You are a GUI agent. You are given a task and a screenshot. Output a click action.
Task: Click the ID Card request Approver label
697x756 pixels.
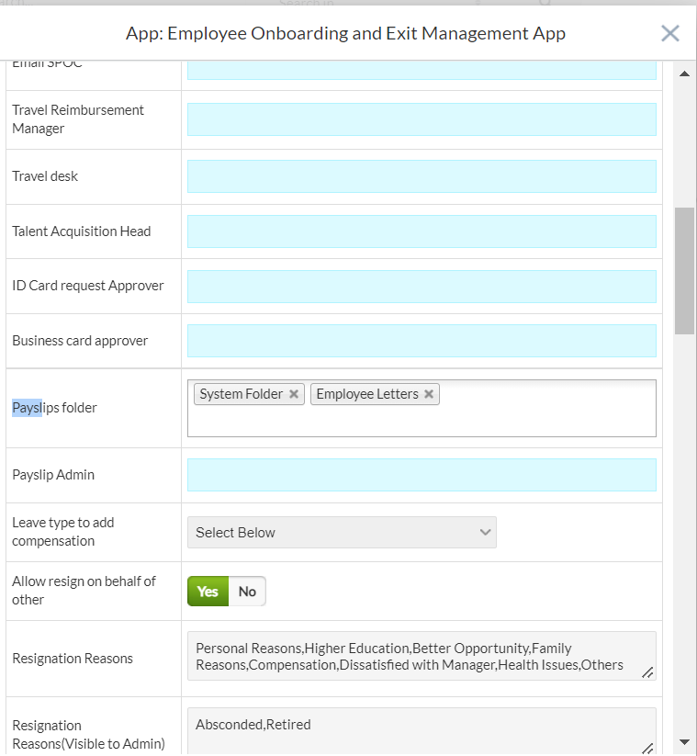[88, 286]
